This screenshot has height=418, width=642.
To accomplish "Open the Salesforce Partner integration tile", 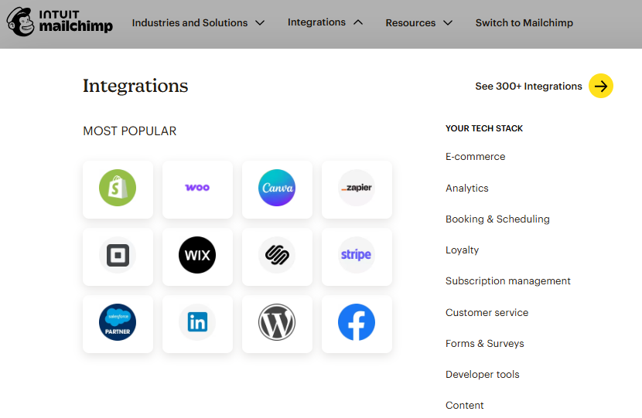I will 118,324.
